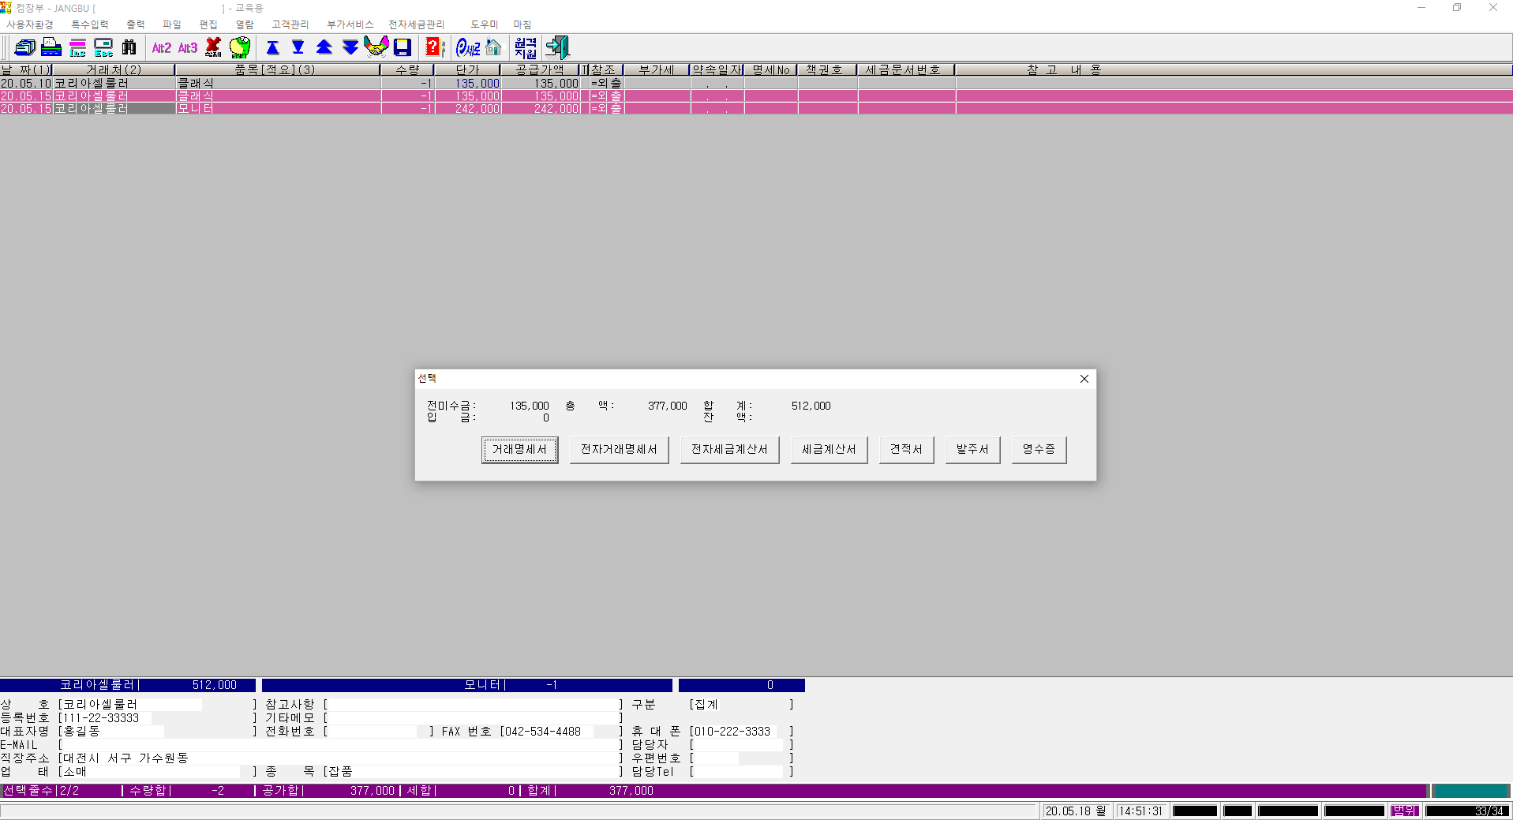
Task: Select the 영수증 button
Action: click(x=1039, y=449)
